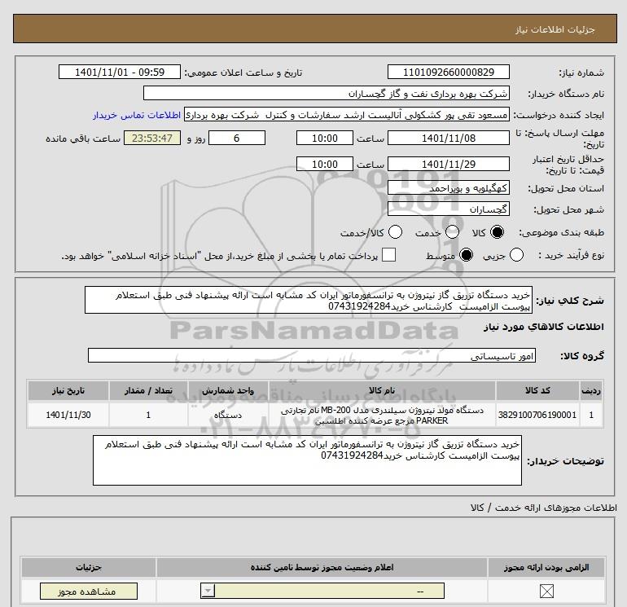Click the general need description text box
This screenshot has width=627, height=607.
coord(309,300)
